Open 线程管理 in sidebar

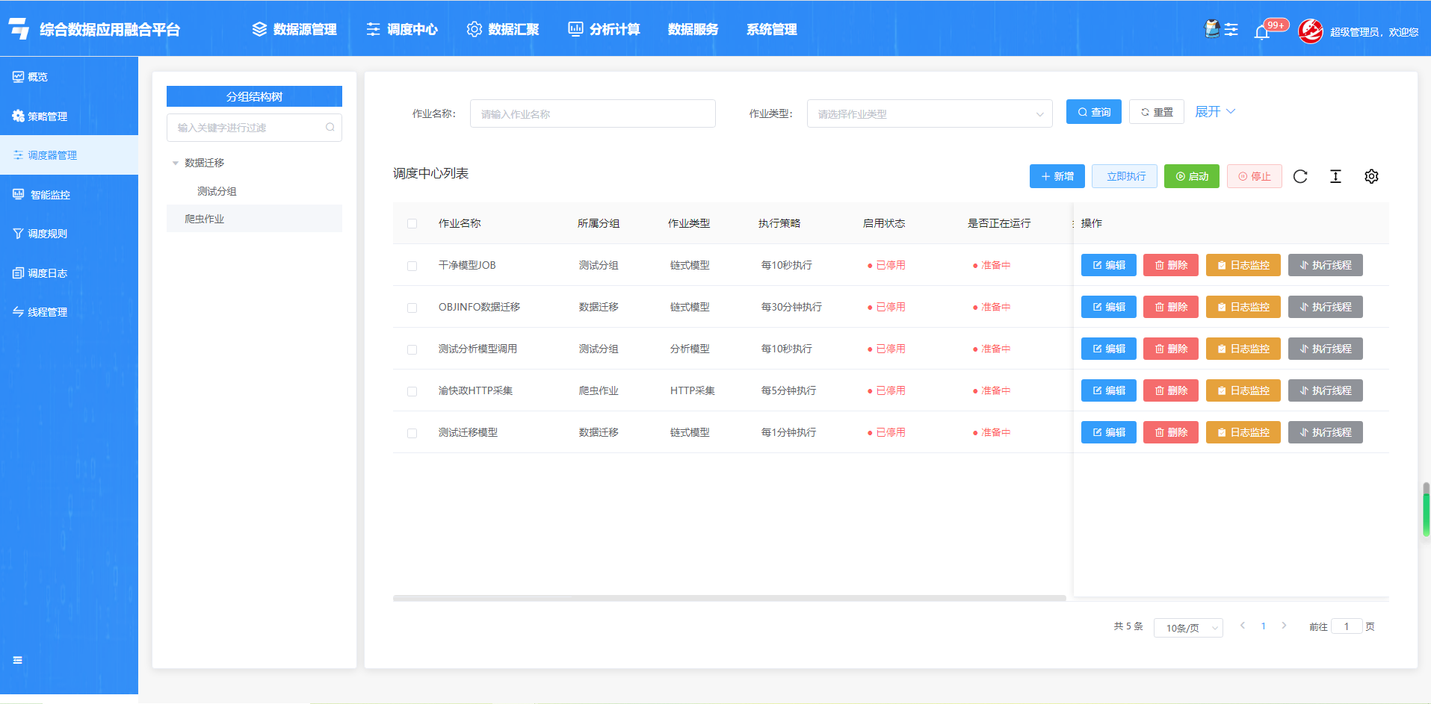(x=69, y=312)
